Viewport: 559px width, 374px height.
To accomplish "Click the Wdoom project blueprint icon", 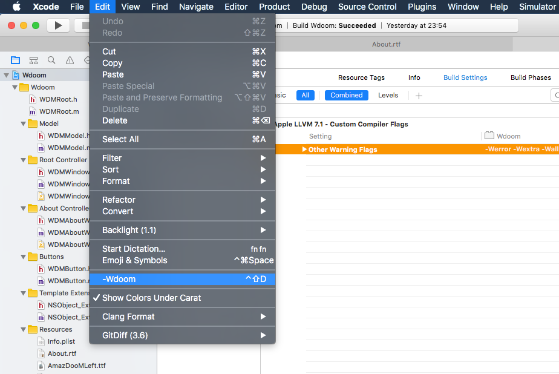I will tap(16, 75).
